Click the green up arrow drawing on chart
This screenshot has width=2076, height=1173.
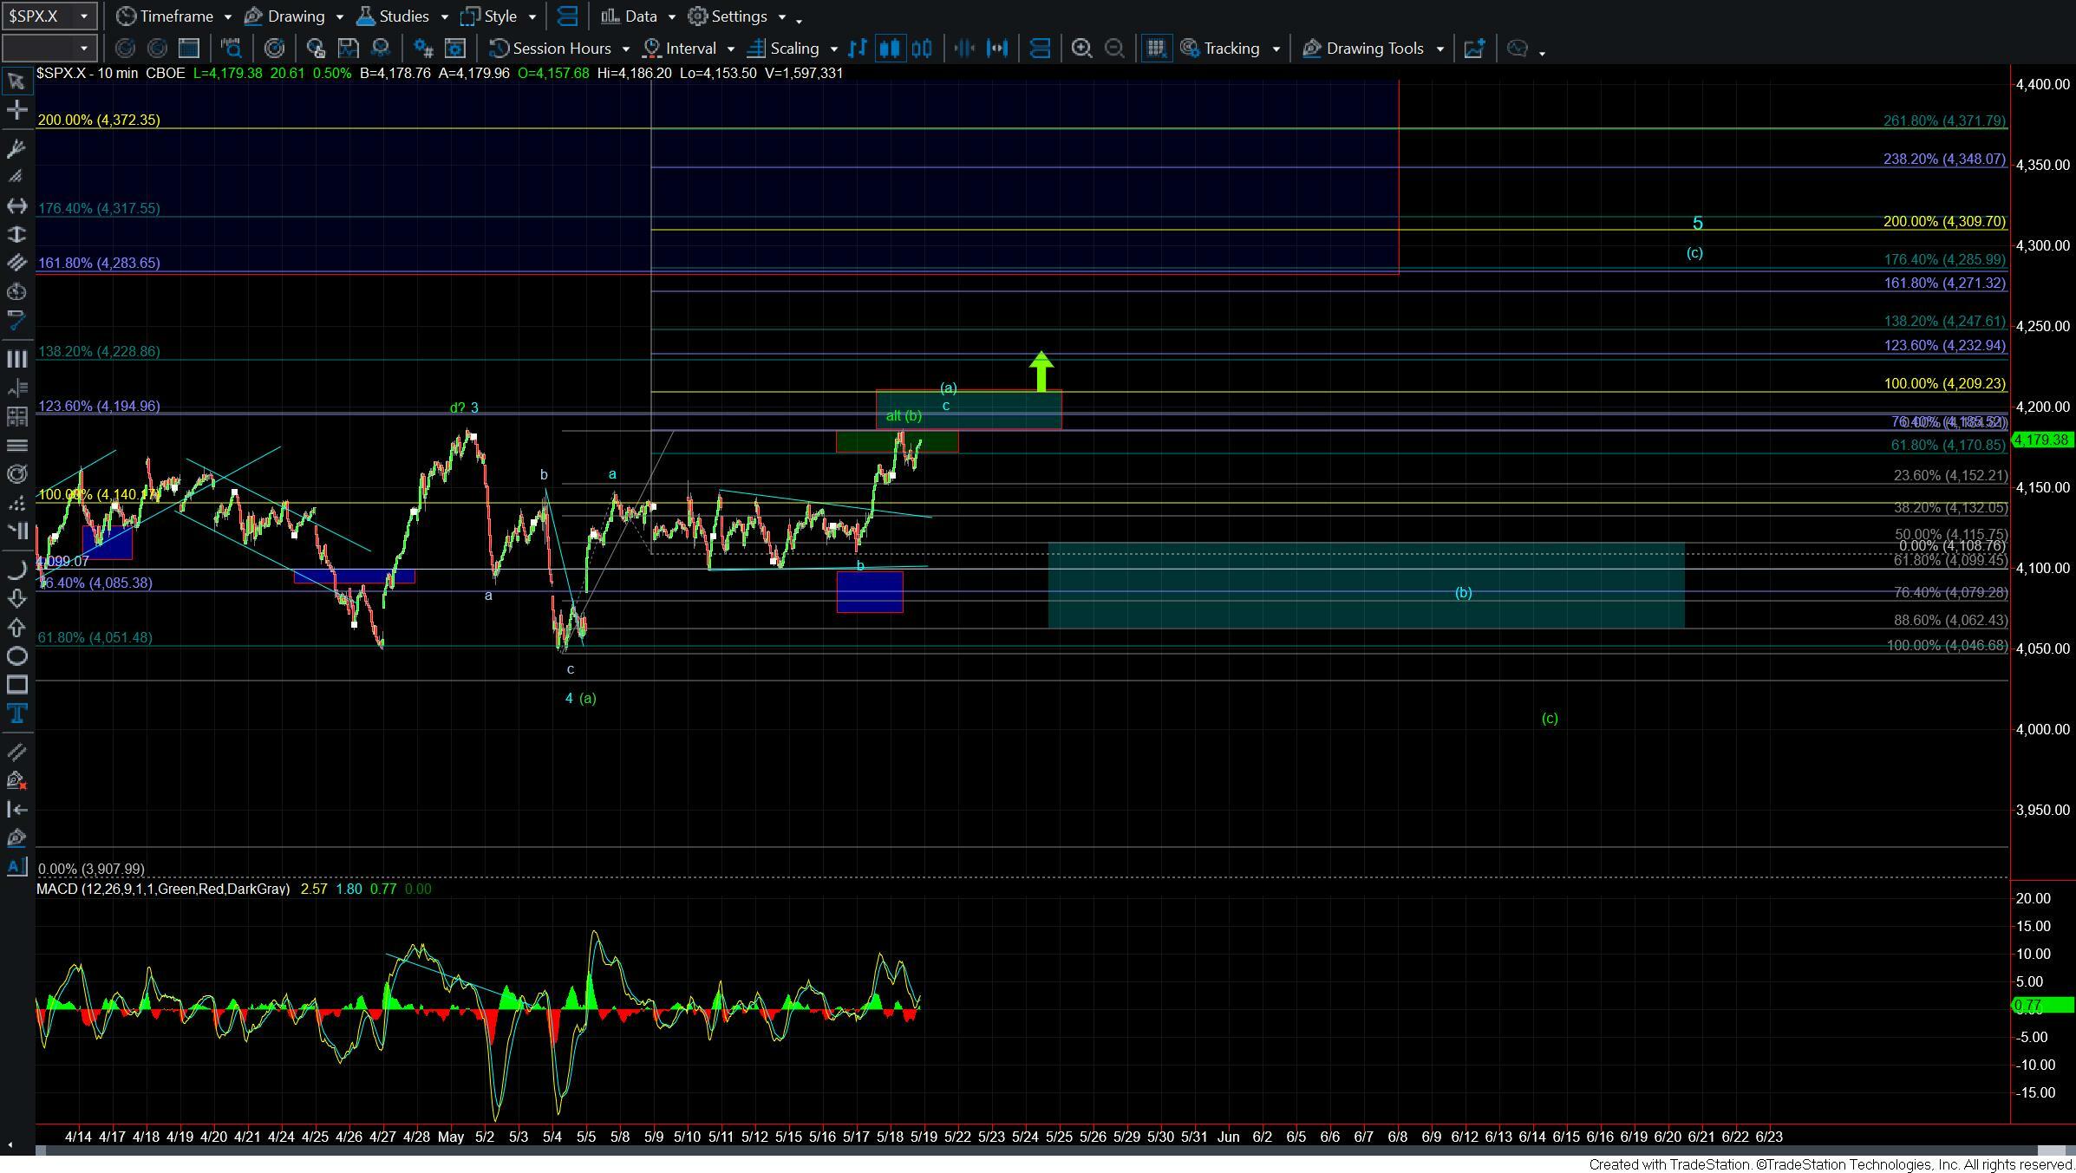point(1041,371)
